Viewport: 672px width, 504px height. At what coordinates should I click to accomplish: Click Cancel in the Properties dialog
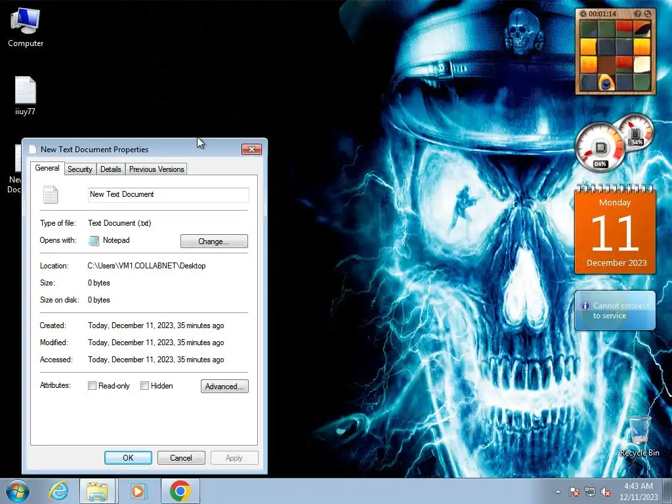[181, 457]
